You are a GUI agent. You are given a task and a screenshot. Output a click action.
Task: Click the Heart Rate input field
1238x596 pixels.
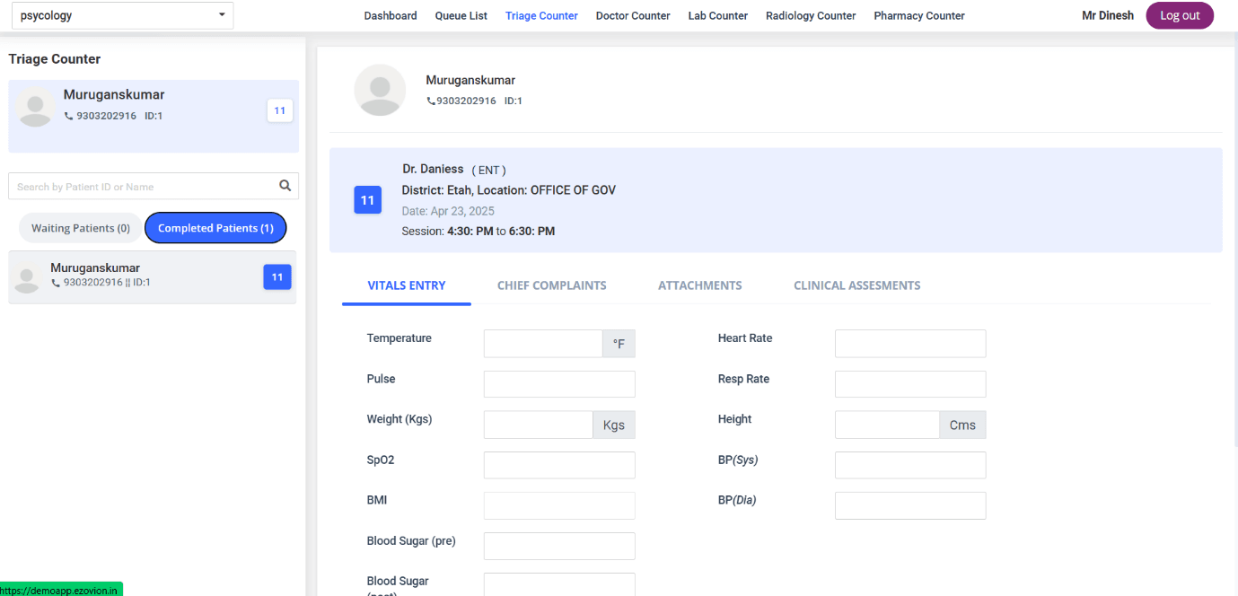[909, 344]
